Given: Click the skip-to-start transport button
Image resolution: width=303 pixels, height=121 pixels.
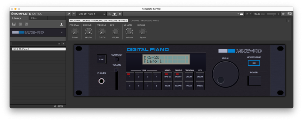Looking at the screenshot, I should coord(247,14).
